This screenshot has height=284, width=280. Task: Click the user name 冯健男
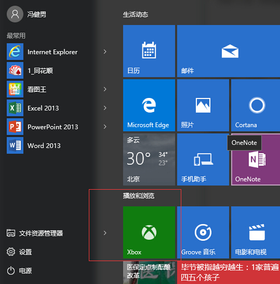click(x=37, y=14)
